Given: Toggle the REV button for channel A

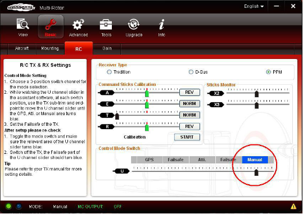Looking at the screenshot, I should pyautogui.click(x=189, y=92).
